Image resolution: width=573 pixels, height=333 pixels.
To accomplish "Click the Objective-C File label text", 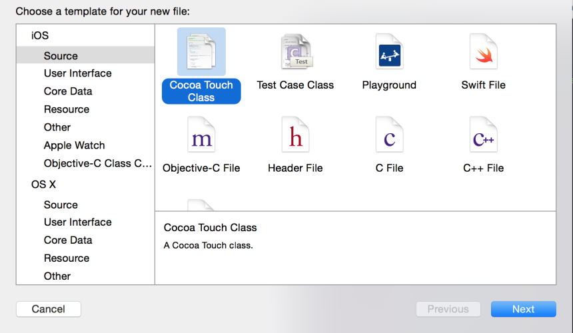I will coord(201,168).
